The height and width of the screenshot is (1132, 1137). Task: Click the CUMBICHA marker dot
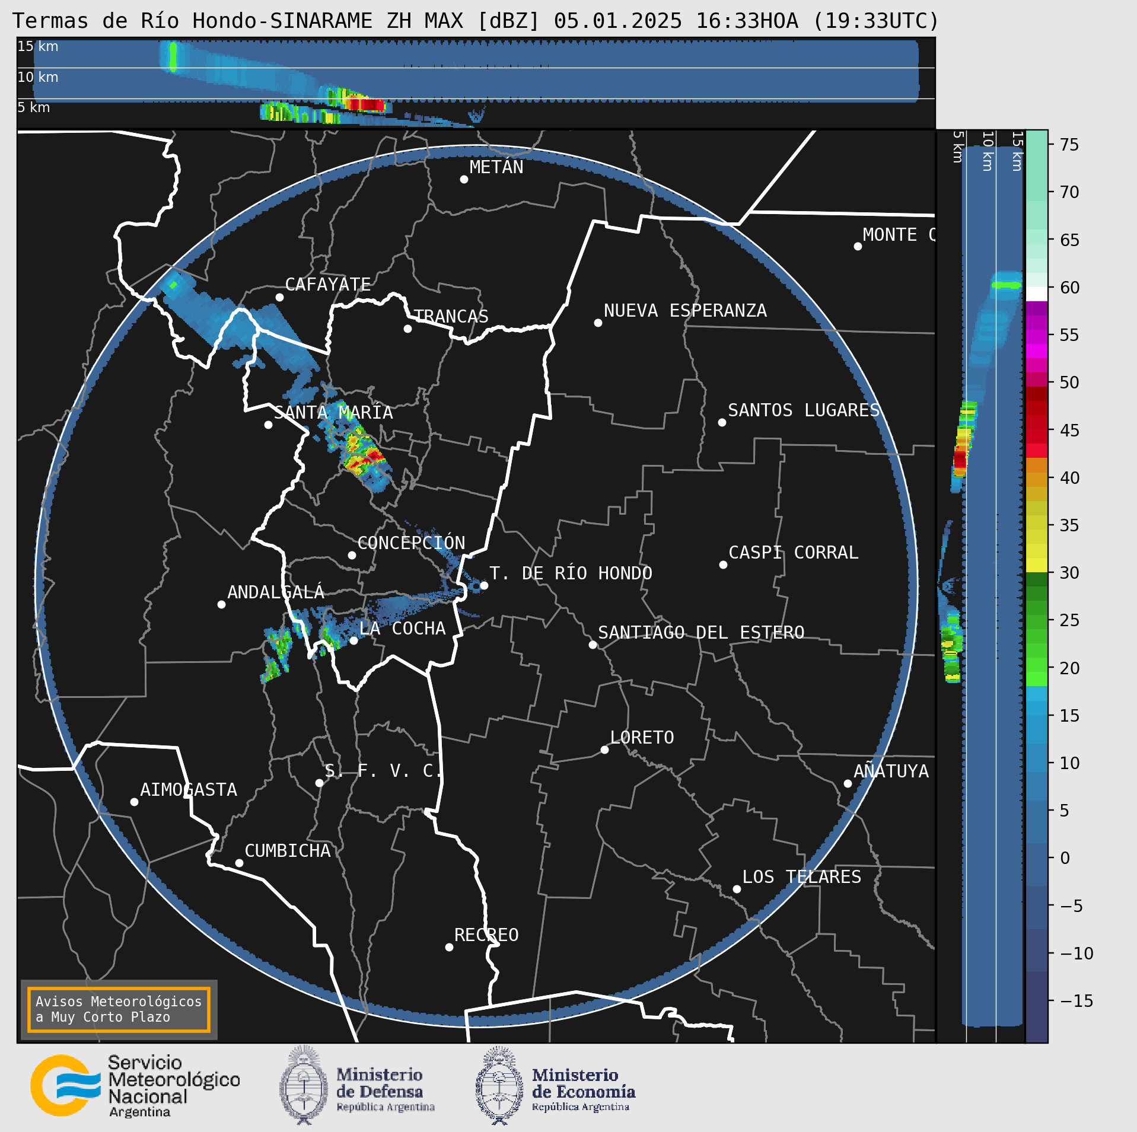click(239, 863)
